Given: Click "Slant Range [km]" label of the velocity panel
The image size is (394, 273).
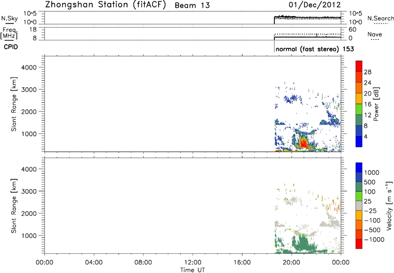Looking at the screenshot, I should (14, 206).
